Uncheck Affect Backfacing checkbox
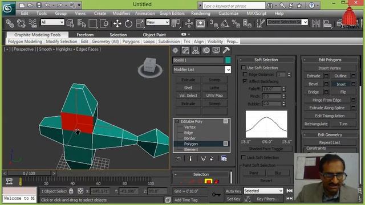Image resolution: width=365 pixels, height=205 pixels. (245, 81)
